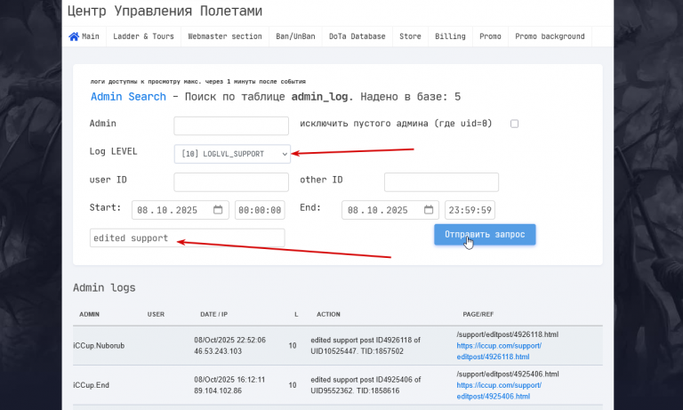Click the Отправить запрос button
The height and width of the screenshot is (410, 683).
[x=485, y=235]
